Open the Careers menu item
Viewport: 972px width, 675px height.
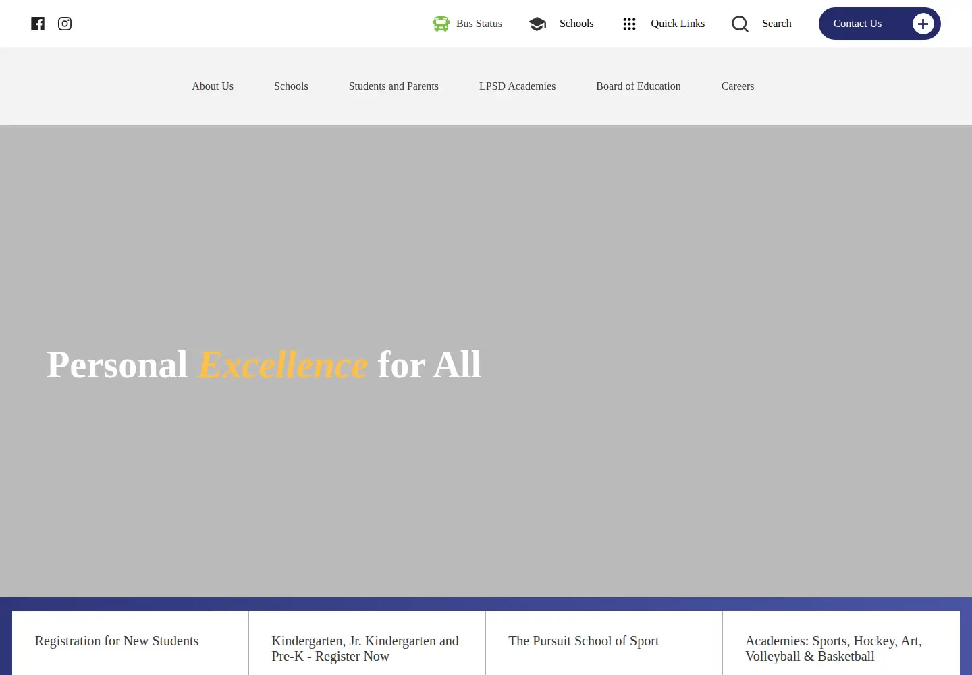point(738,86)
